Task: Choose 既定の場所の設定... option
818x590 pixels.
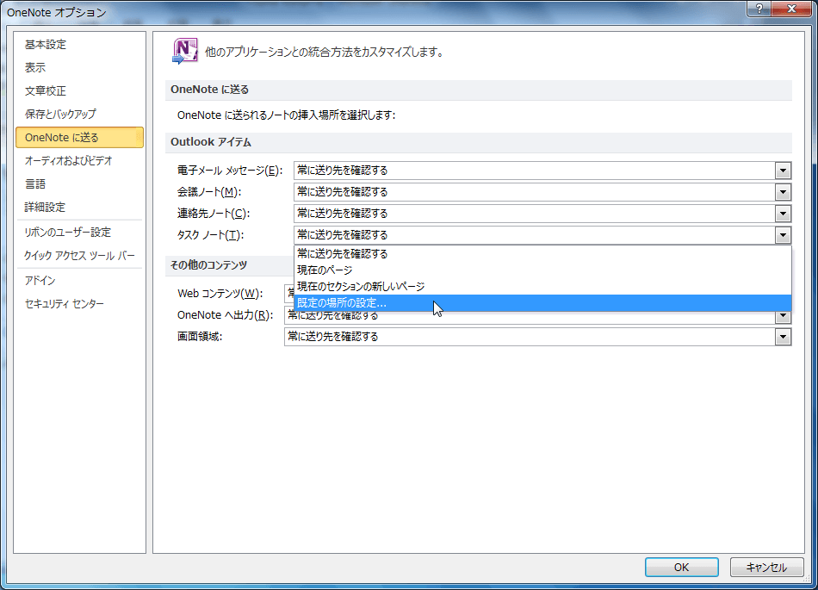Action: coord(542,303)
